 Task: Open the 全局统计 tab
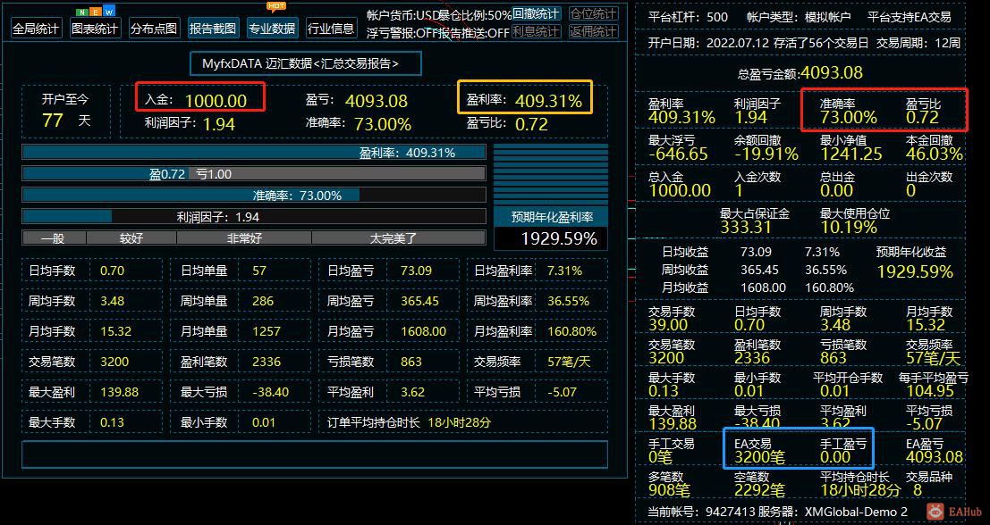point(37,29)
